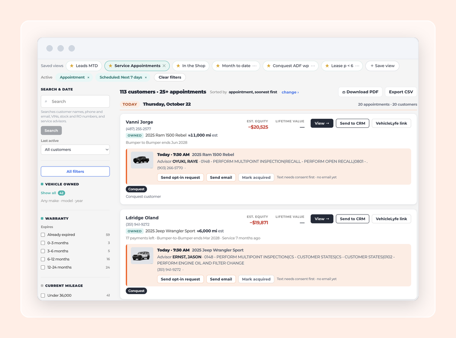Click the -$19,871 equity value

click(x=259, y=223)
